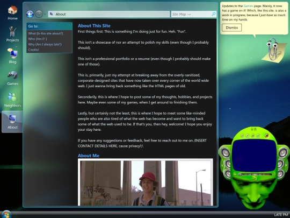Click the Go to: panel header

point(49,26)
